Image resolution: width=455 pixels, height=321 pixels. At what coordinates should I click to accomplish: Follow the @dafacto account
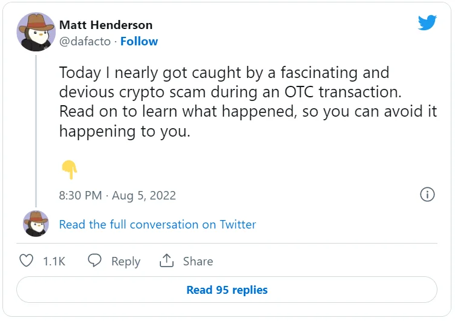point(139,42)
